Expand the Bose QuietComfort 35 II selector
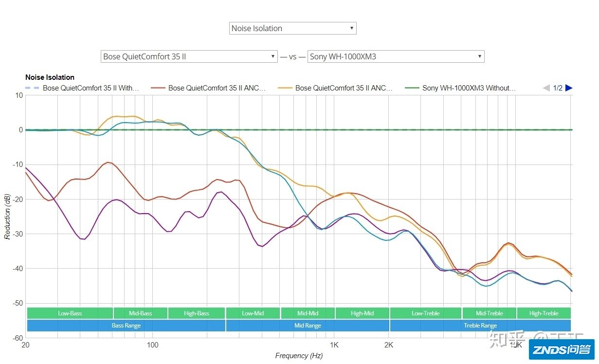599x364 pixels. pyautogui.click(x=189, y=56)
